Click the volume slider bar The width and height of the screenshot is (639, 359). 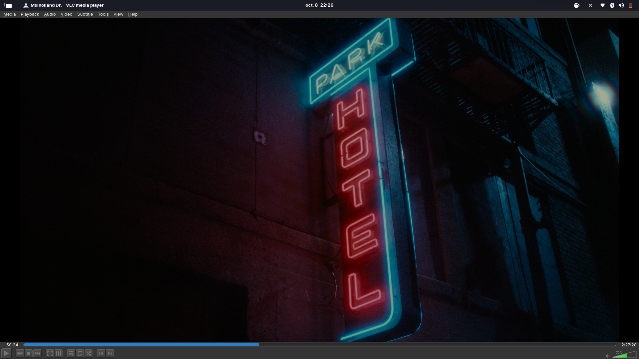tap(624, 355)
